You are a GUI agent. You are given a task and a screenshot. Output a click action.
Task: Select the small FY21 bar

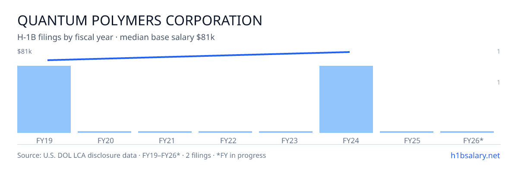pos(165,132)
